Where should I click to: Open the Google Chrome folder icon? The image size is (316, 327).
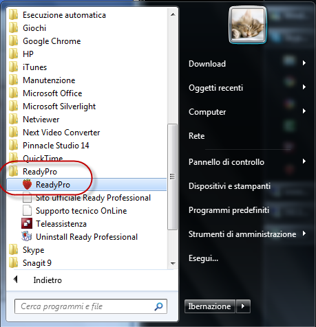[14, 41]
